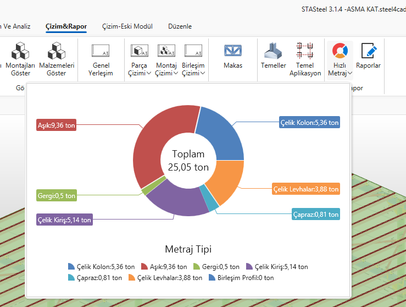Screen dimensions: 406x307
Task: Click the Malzemeleri Göster cubes icon
Action: pos(57,52)
